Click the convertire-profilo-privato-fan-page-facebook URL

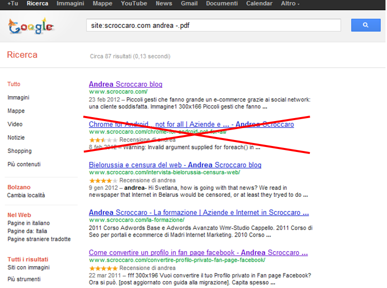177,260
